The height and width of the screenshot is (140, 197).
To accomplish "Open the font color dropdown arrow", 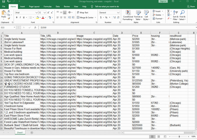I will (46, 18).
